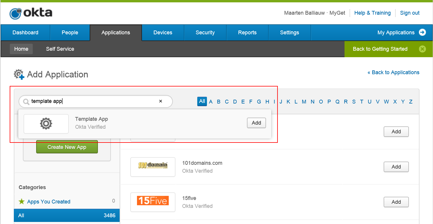
Task: Select the Self Service submenu item
Action: point(60,49)
